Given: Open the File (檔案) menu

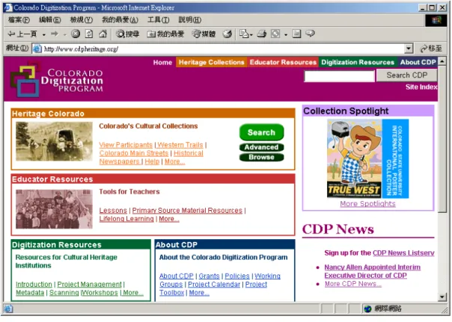Looking at the screenshot, I should (x=19, y=20).
